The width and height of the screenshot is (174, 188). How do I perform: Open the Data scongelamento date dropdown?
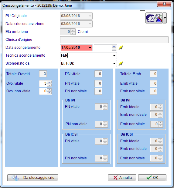coord(90,48)
